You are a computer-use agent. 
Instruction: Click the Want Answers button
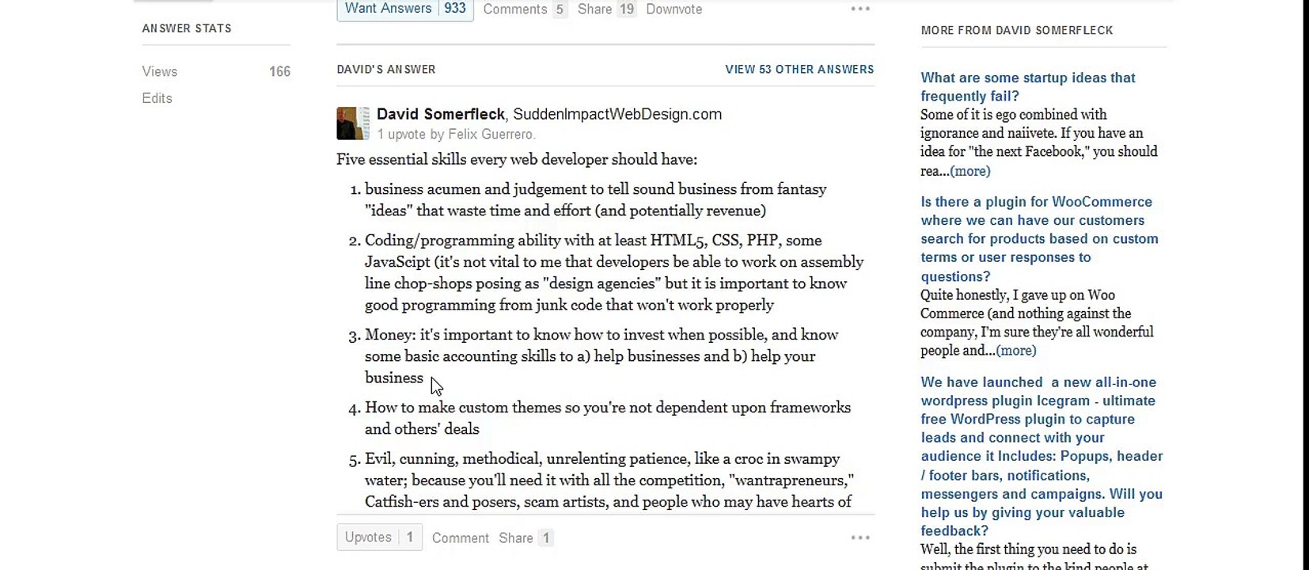click(x=405, y=9)
